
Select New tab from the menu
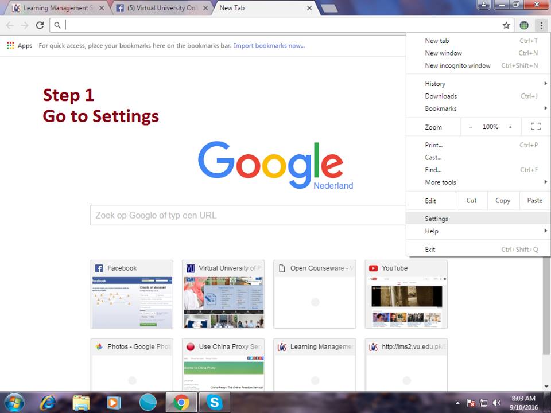[478, 41]
